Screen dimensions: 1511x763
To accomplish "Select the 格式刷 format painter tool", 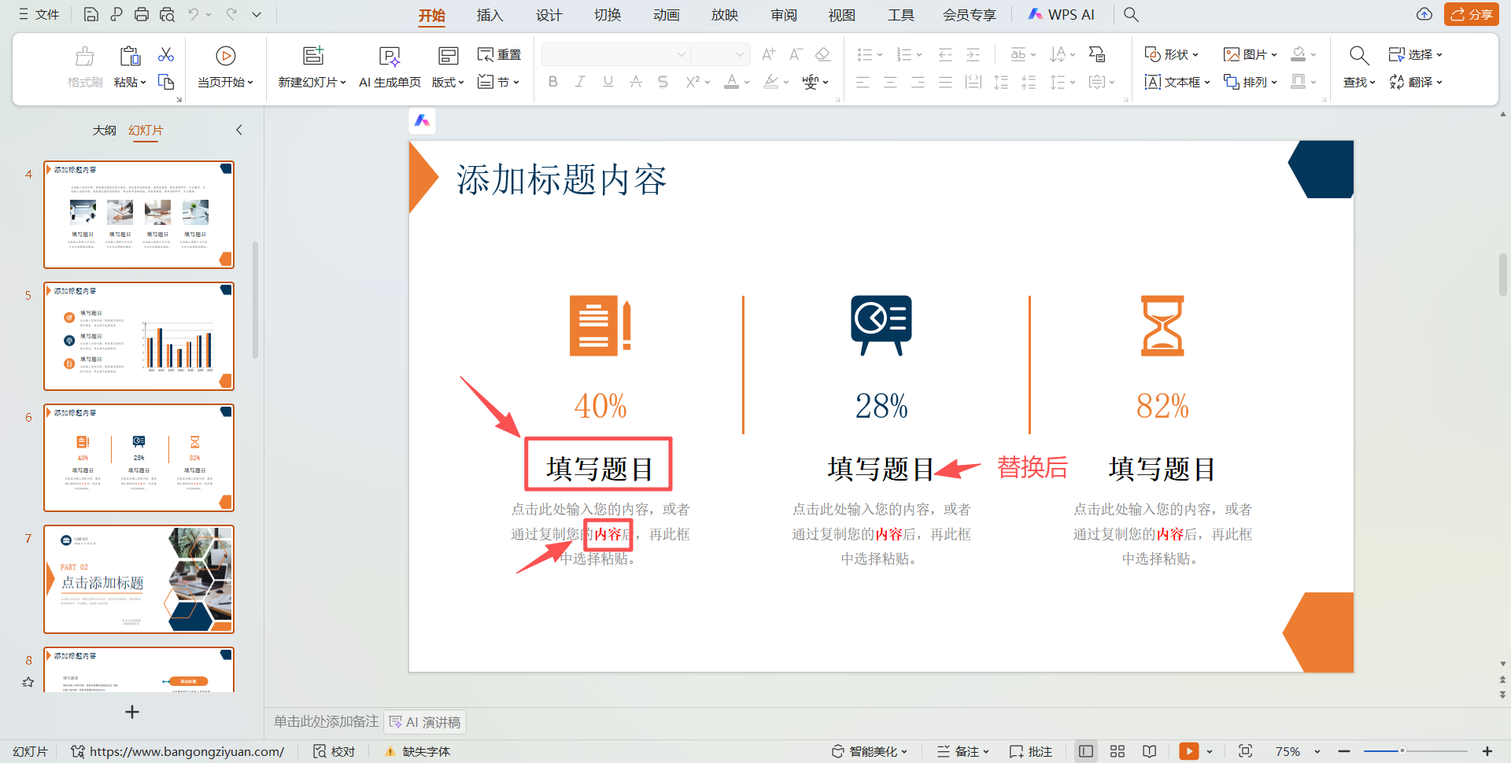I will coord(84,67).
